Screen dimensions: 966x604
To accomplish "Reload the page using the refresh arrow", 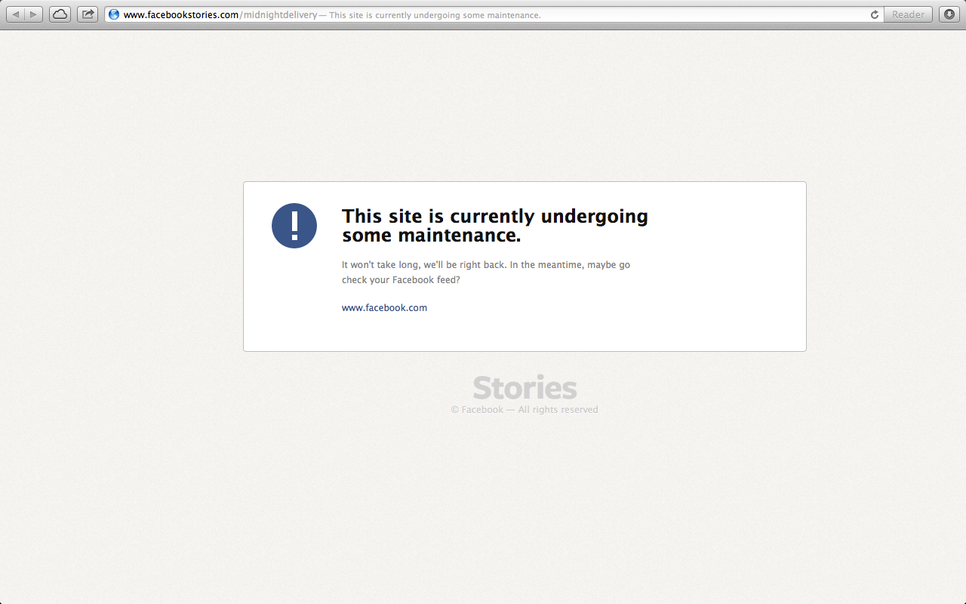I will 875,14.
